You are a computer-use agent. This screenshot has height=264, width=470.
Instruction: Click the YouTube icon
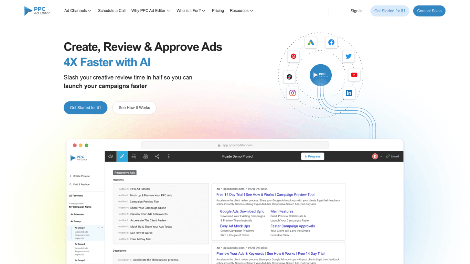pos(354,75)
